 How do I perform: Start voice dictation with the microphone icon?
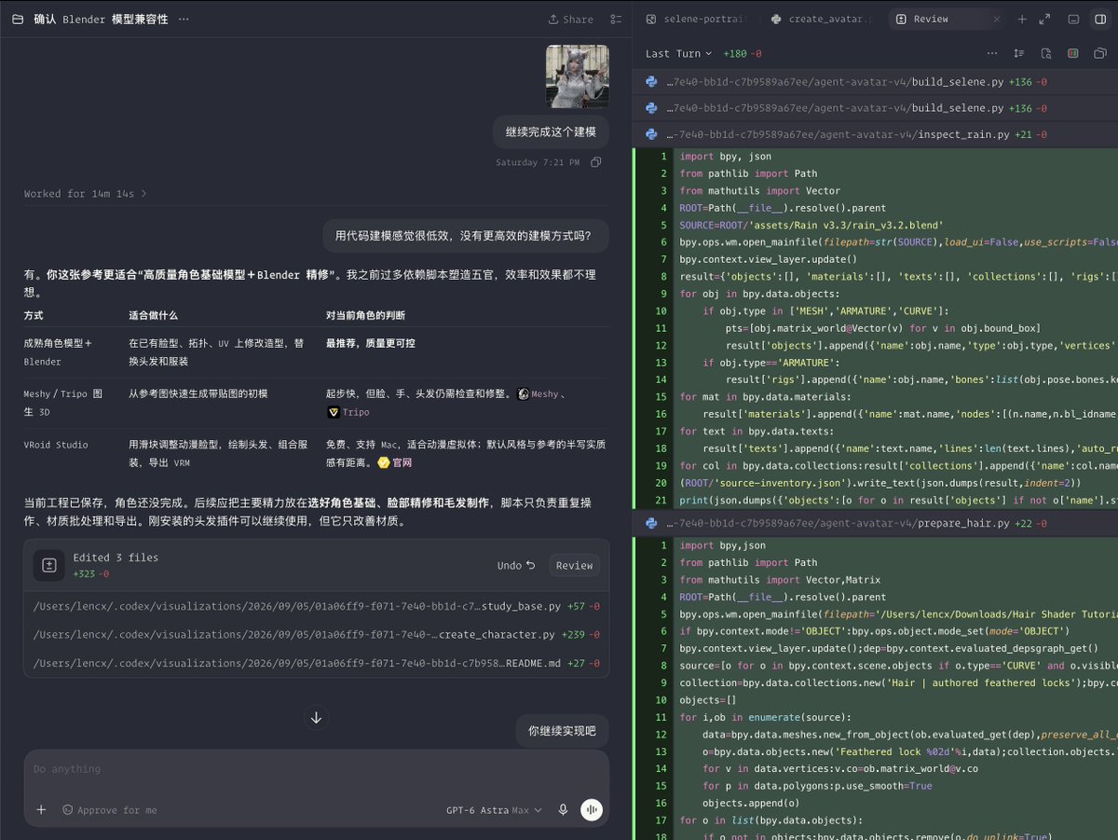click(563, 809)
